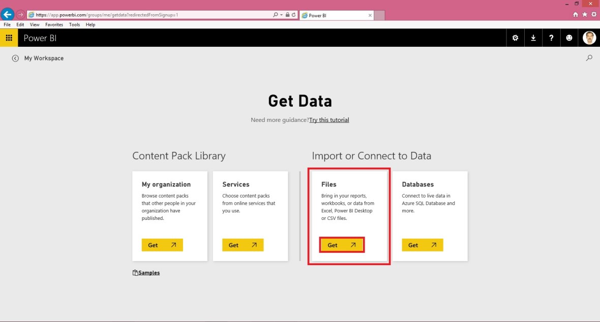
Task: Open workspace search with the magnifier icon
Action: point(589,58)
